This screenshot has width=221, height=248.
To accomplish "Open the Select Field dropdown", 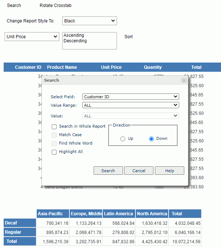I will pos(130,97).
